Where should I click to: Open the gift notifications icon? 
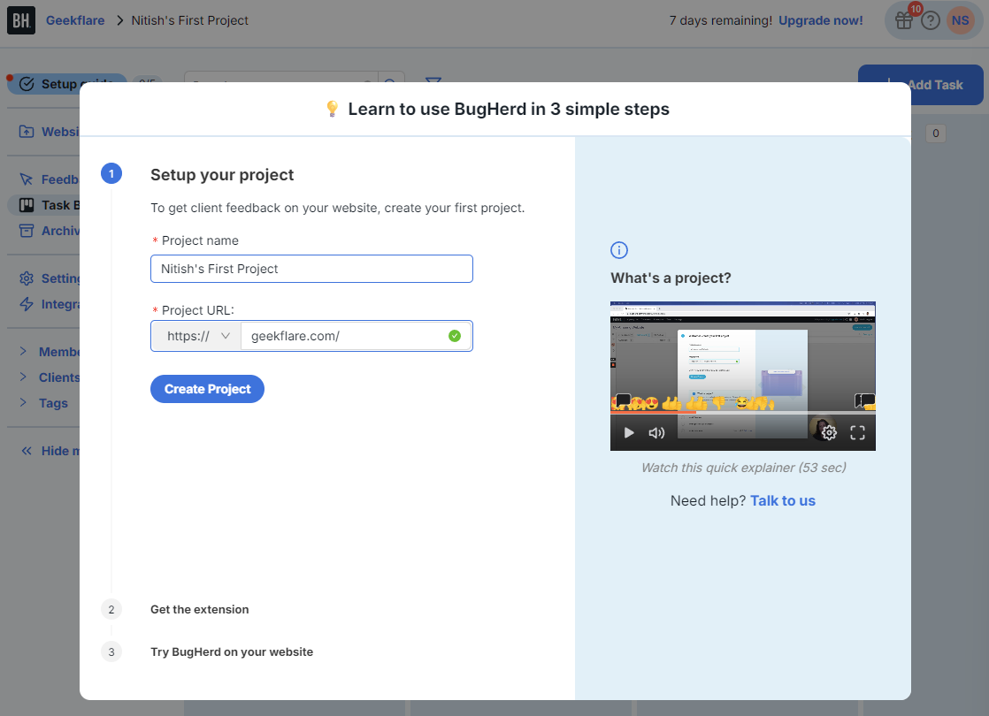coord(904,20)
